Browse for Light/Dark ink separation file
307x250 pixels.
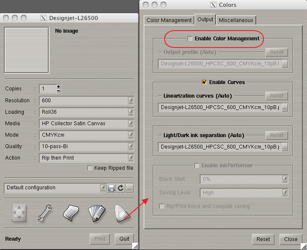[x=285, y=147]
